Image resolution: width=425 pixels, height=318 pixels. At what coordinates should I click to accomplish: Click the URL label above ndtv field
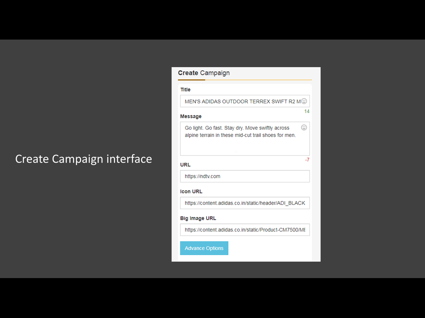click(x=185, y=165)
